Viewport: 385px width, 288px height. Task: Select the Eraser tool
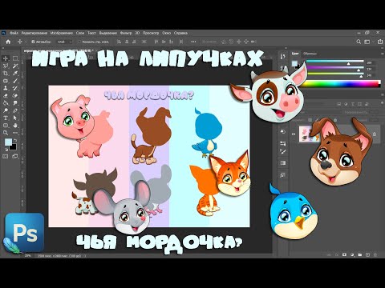(6, 96)
